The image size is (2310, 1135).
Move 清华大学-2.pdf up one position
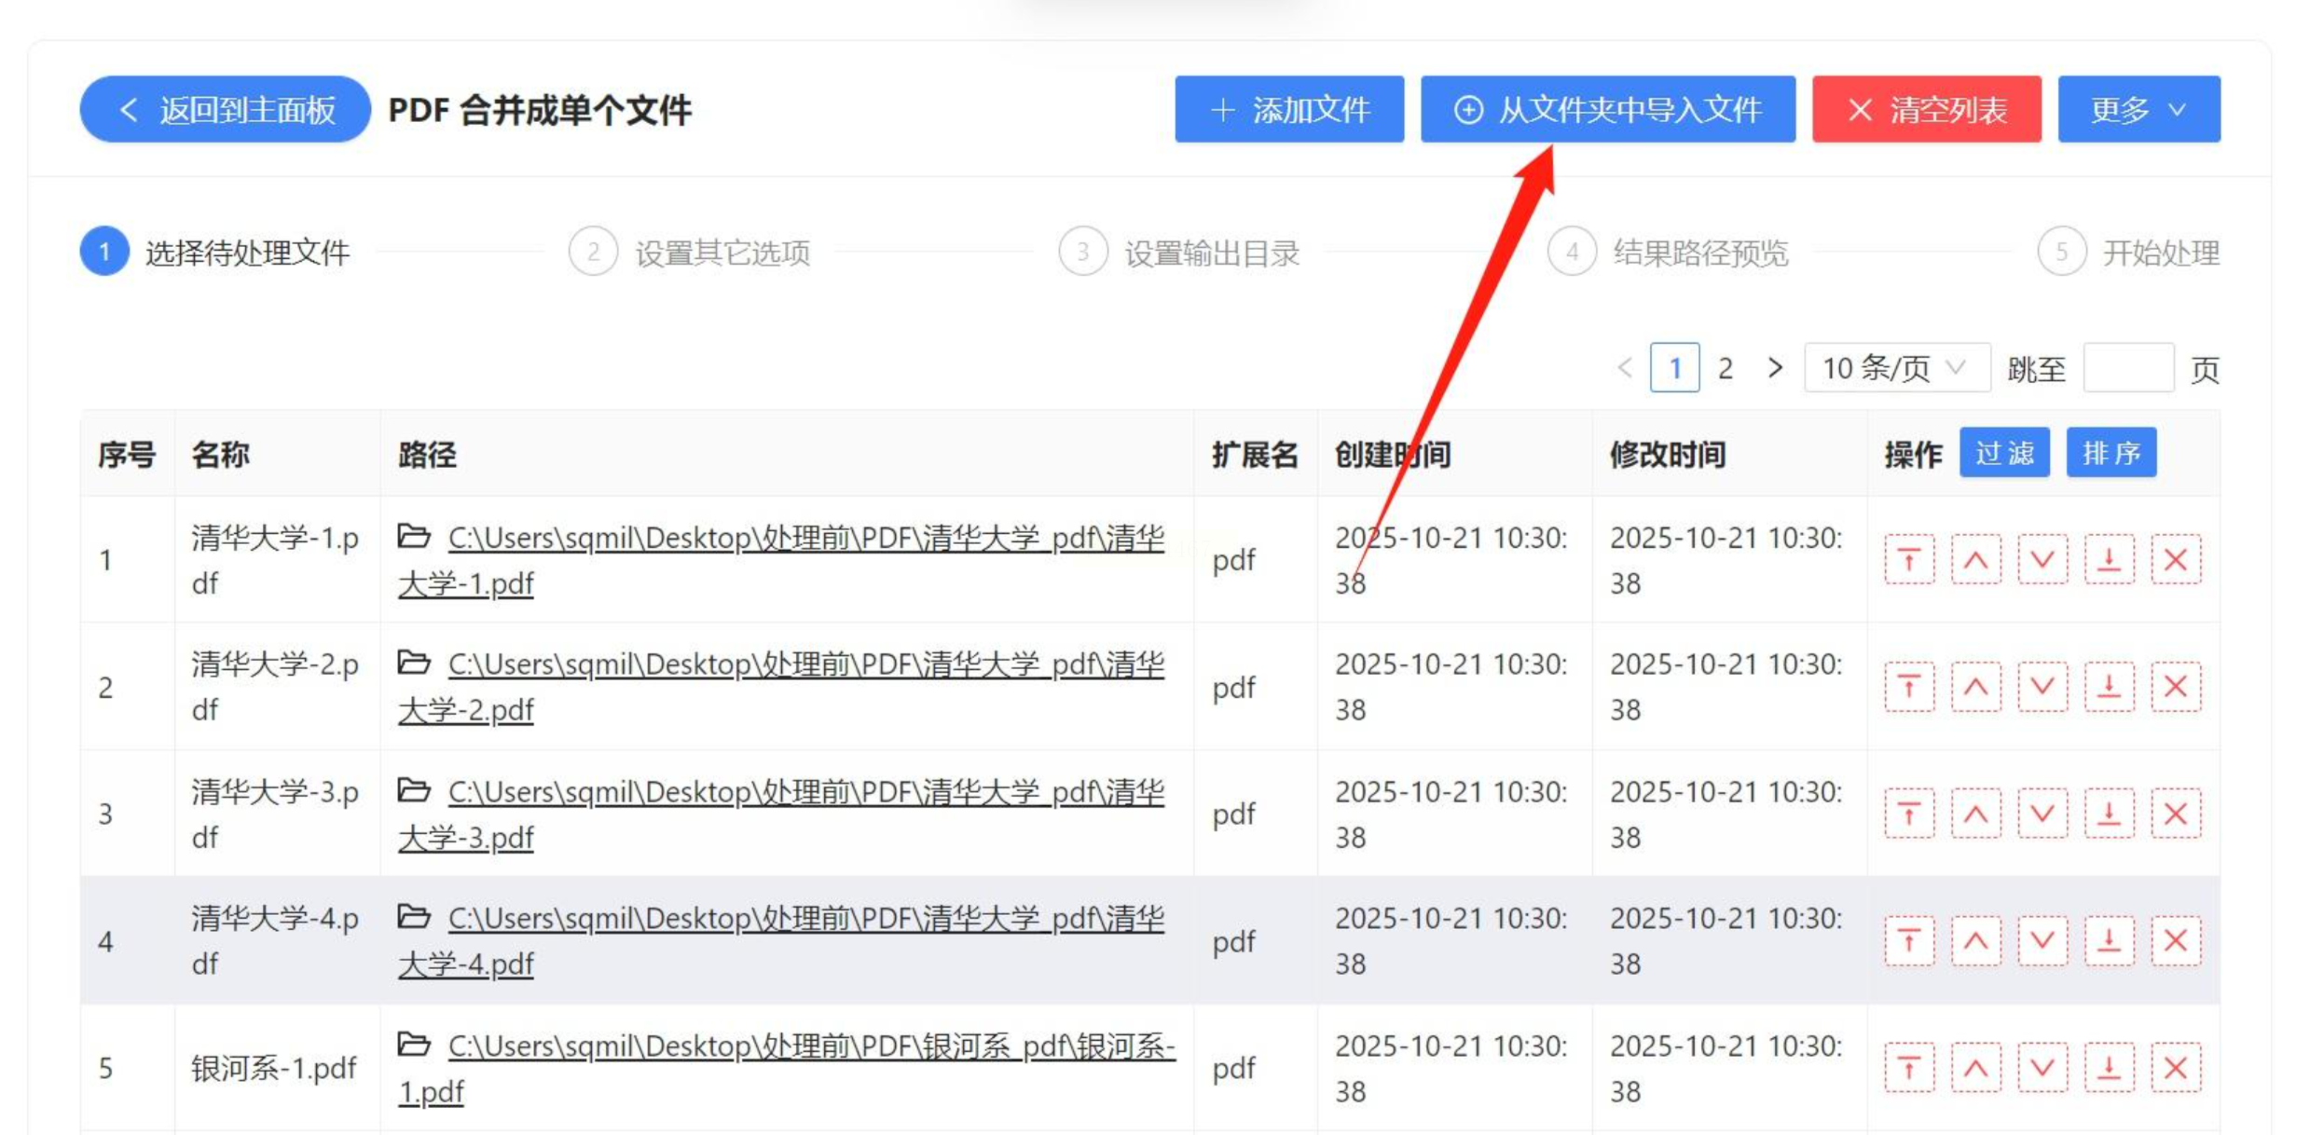1975,688
